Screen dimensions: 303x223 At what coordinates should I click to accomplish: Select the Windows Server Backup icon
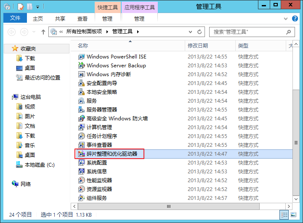[81, 66]
